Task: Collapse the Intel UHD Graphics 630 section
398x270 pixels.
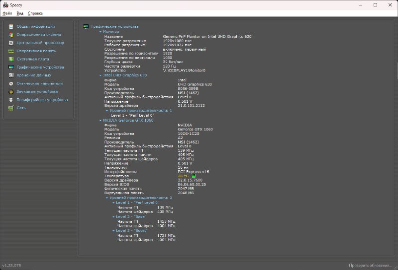Action: pos(100,75)
